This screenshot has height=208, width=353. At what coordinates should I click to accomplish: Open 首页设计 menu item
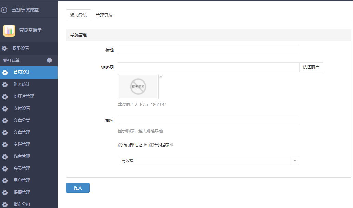point(29,72)
